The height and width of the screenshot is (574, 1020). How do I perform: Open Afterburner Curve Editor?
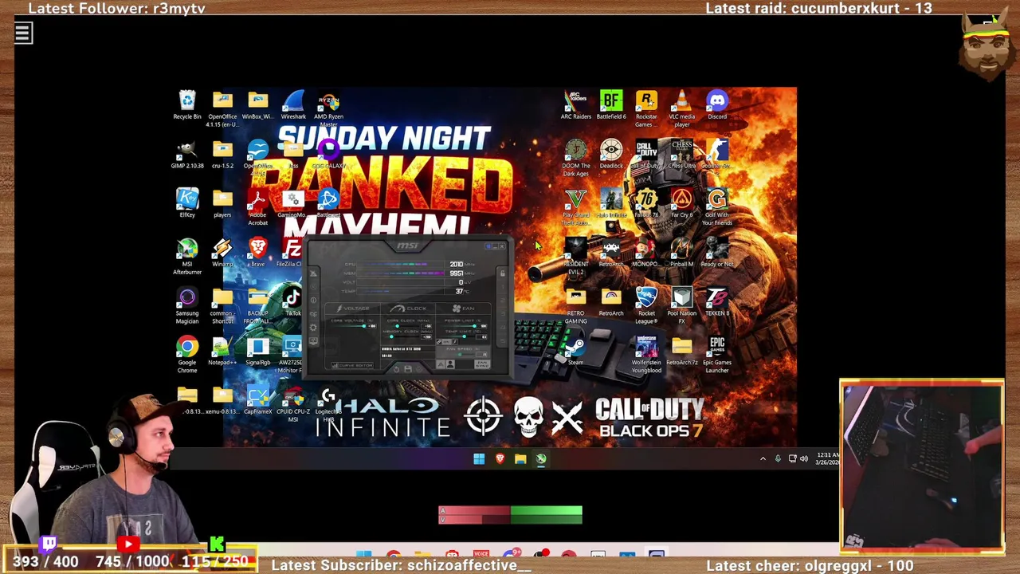point(353,366)
